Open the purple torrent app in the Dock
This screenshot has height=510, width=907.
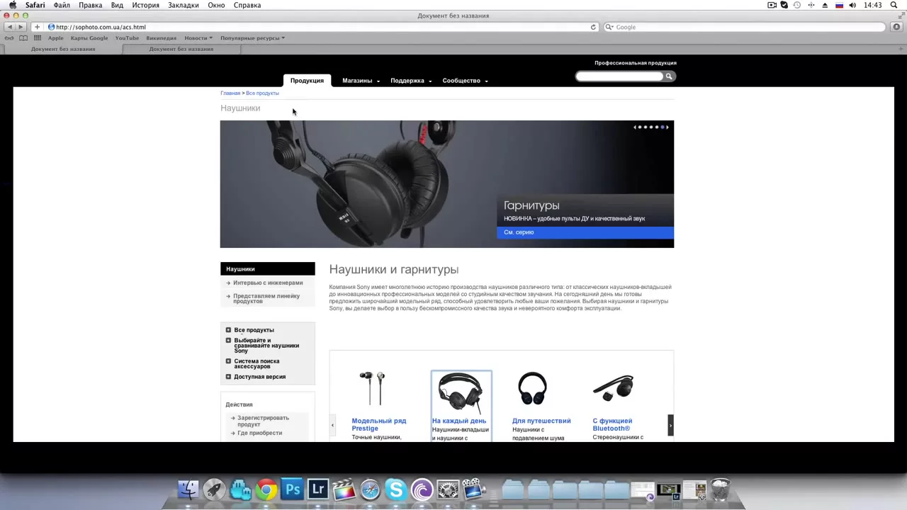(x=422, y=489)
